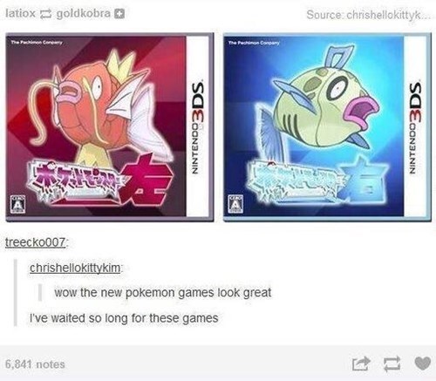Like the post with heart icon
The height and width of the screenshot is (381, 436).
[x=422, y=363]
